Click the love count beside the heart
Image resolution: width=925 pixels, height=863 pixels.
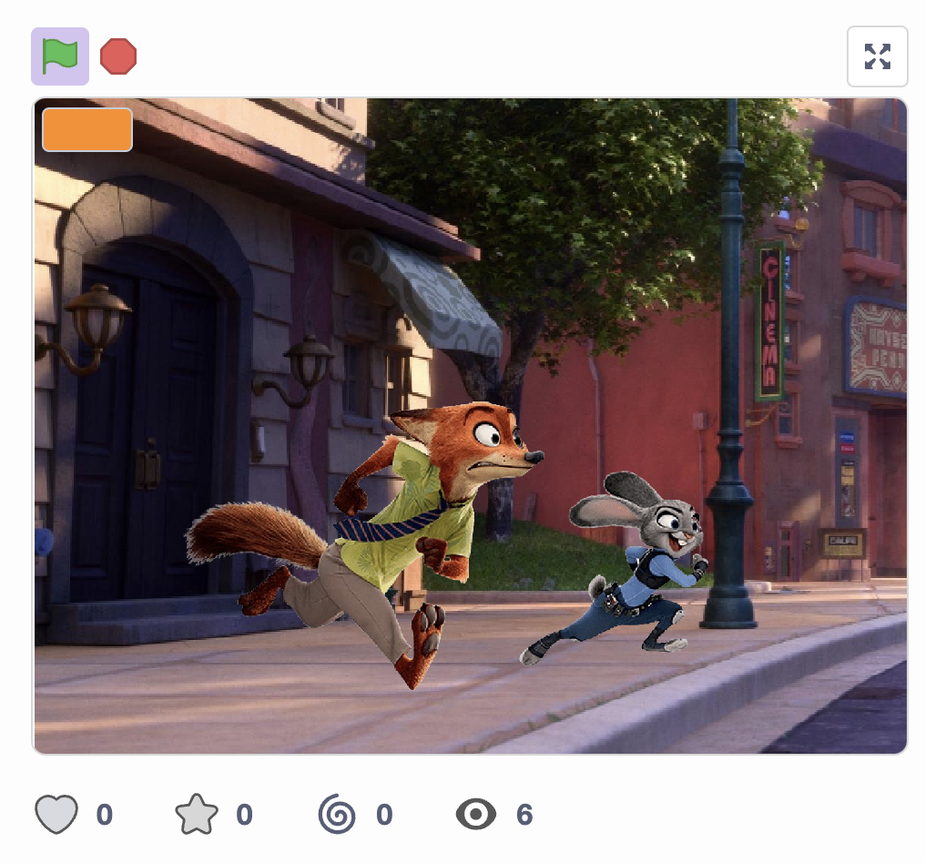105,815
